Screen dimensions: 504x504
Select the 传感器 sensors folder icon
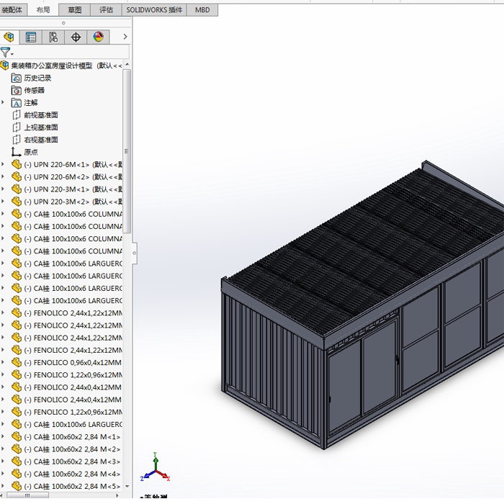[x=17, y=90]
